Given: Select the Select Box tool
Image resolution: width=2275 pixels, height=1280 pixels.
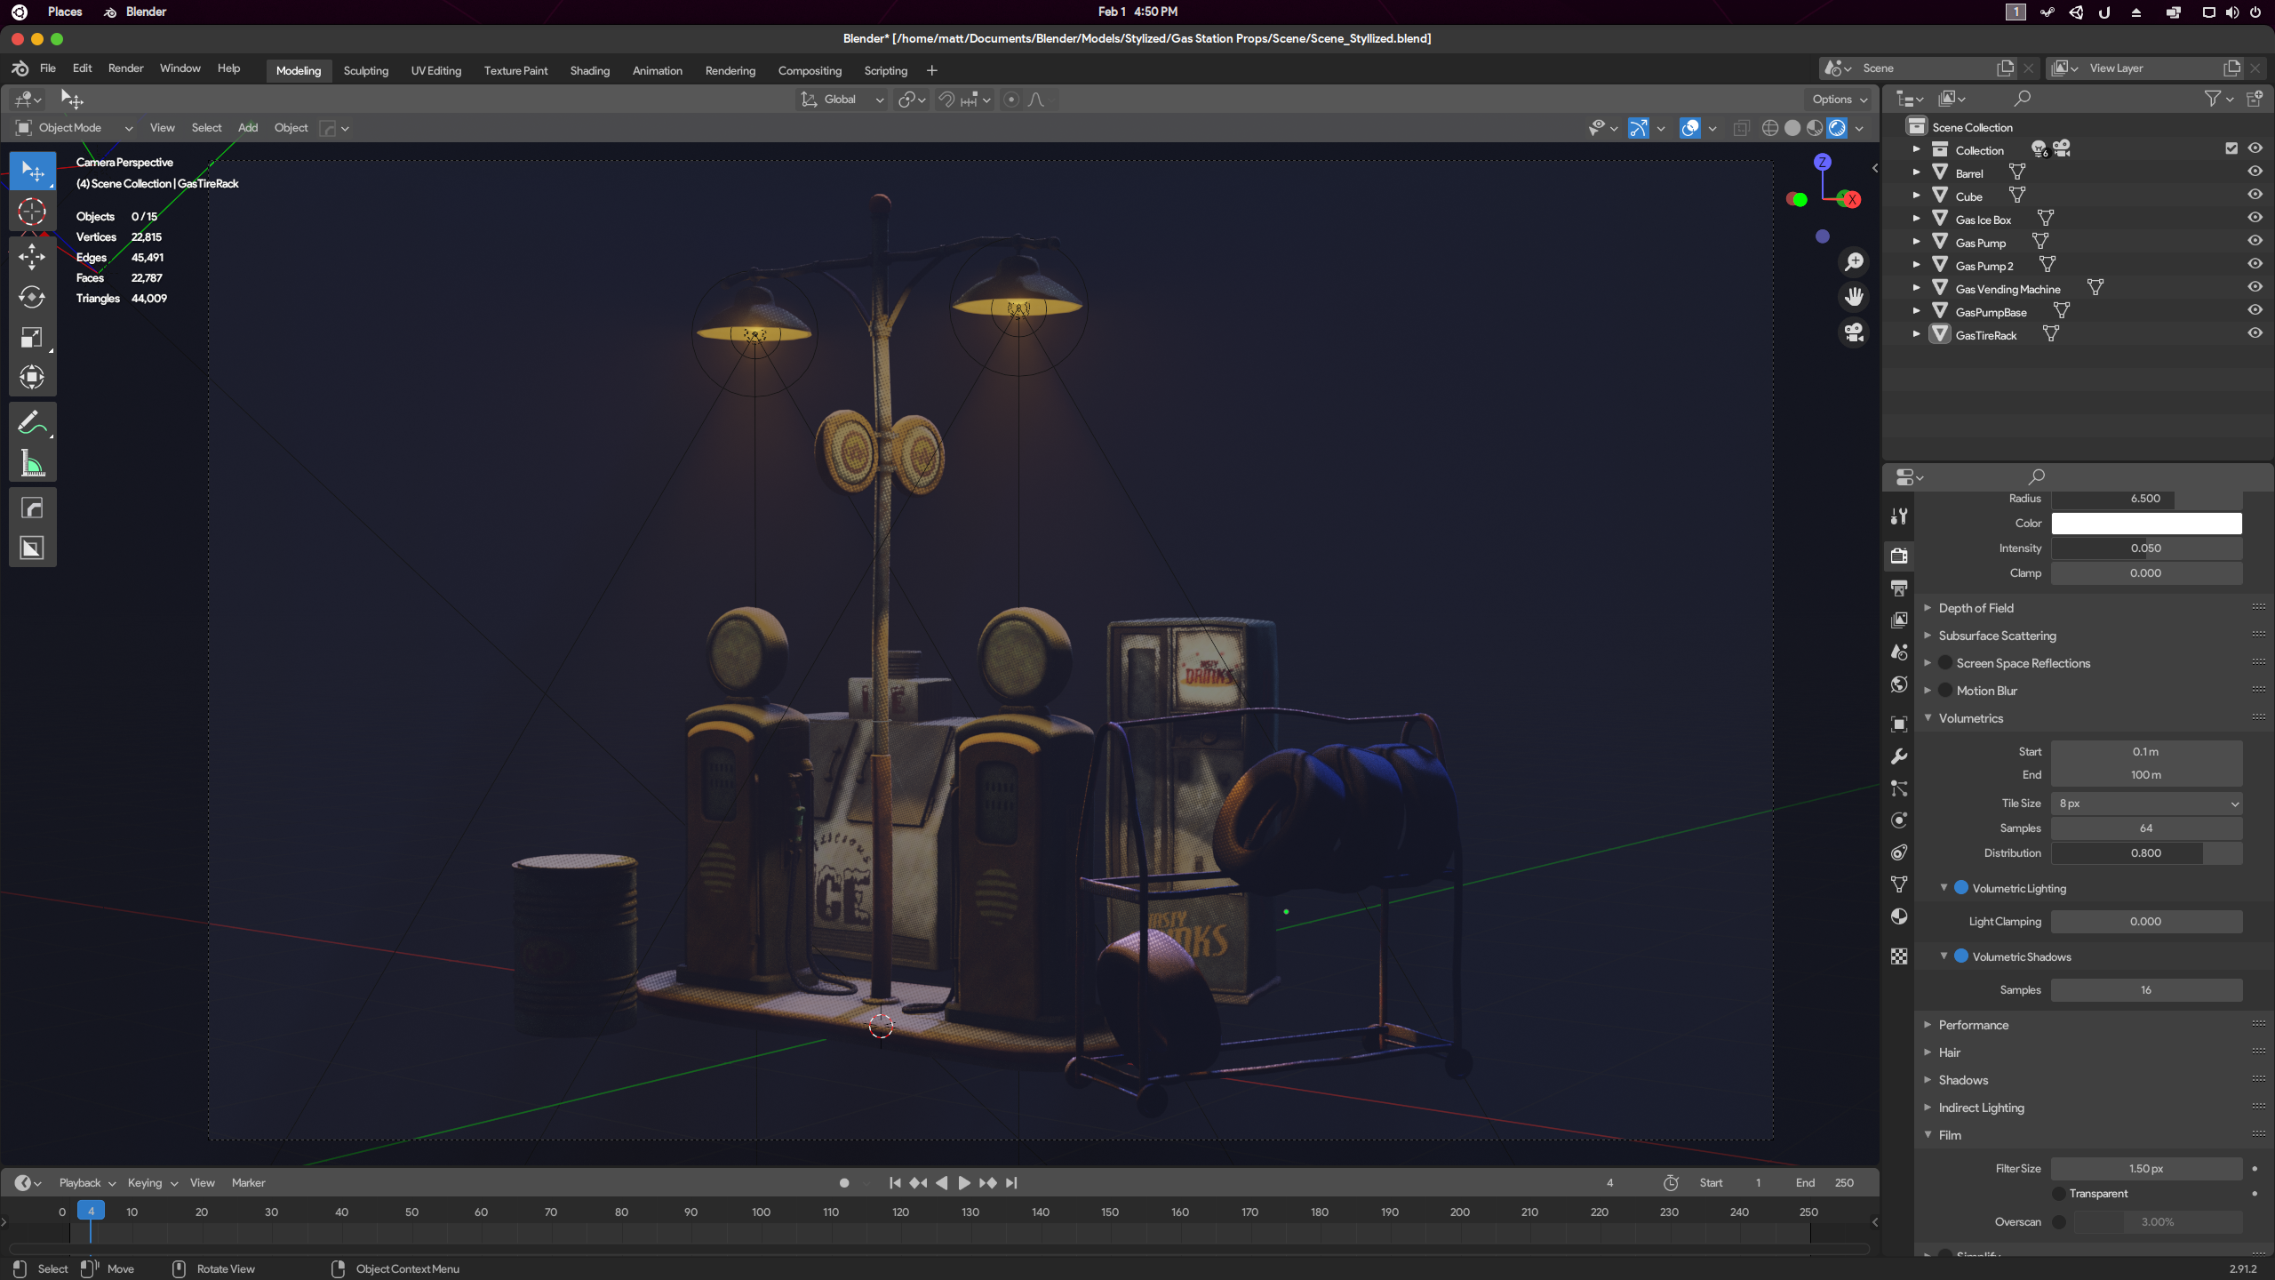Looking at the screenshot, I should click(32, 170).
